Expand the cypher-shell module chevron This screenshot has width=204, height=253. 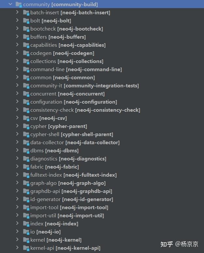tap(17, 134)
